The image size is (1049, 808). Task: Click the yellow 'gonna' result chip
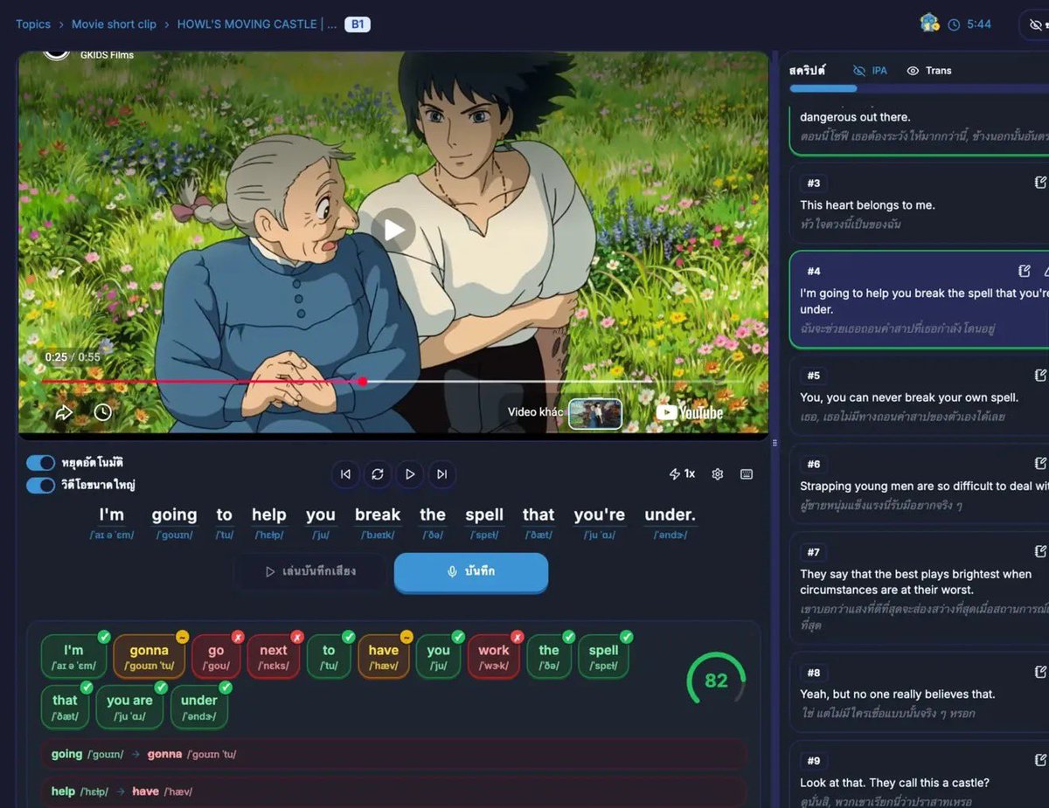coord(149,657)
